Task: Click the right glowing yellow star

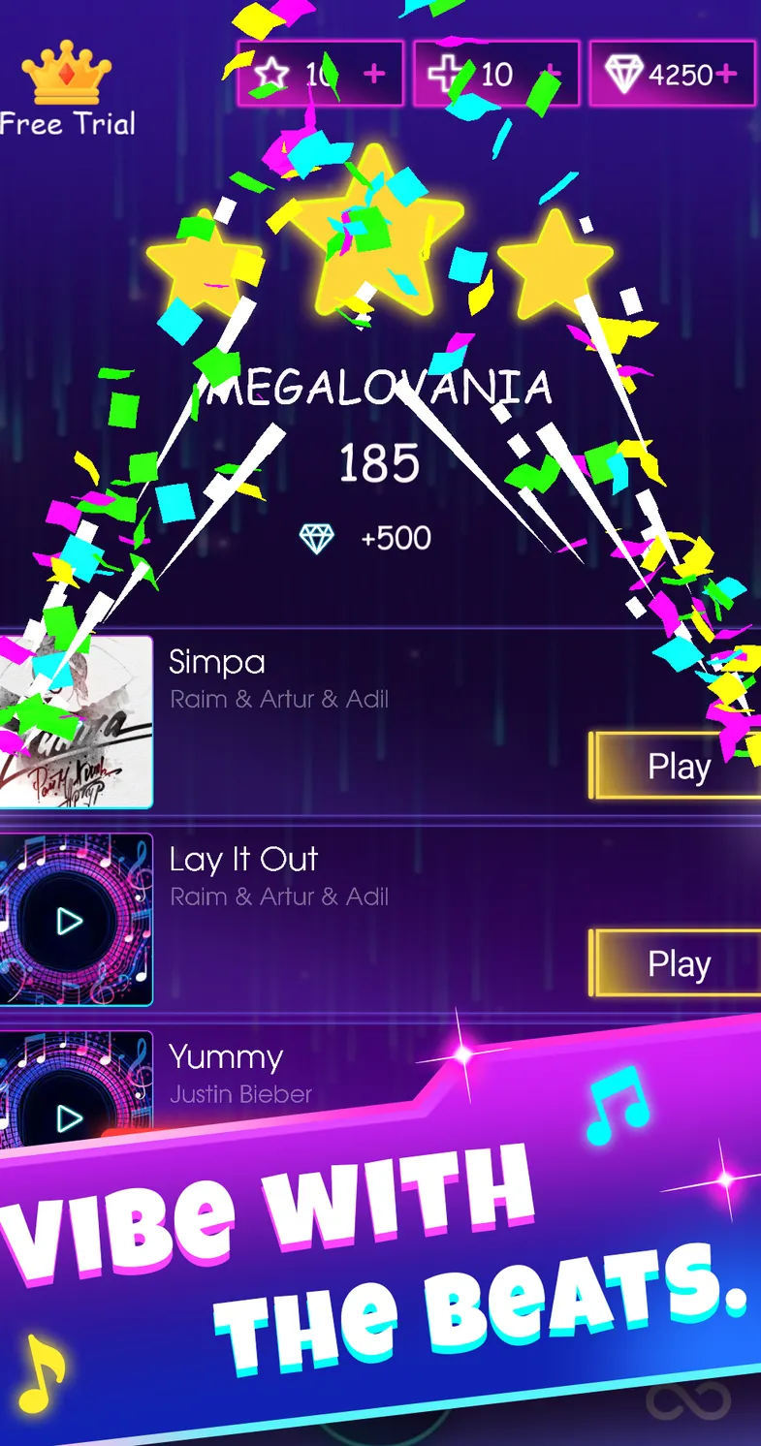Action: 555,266
